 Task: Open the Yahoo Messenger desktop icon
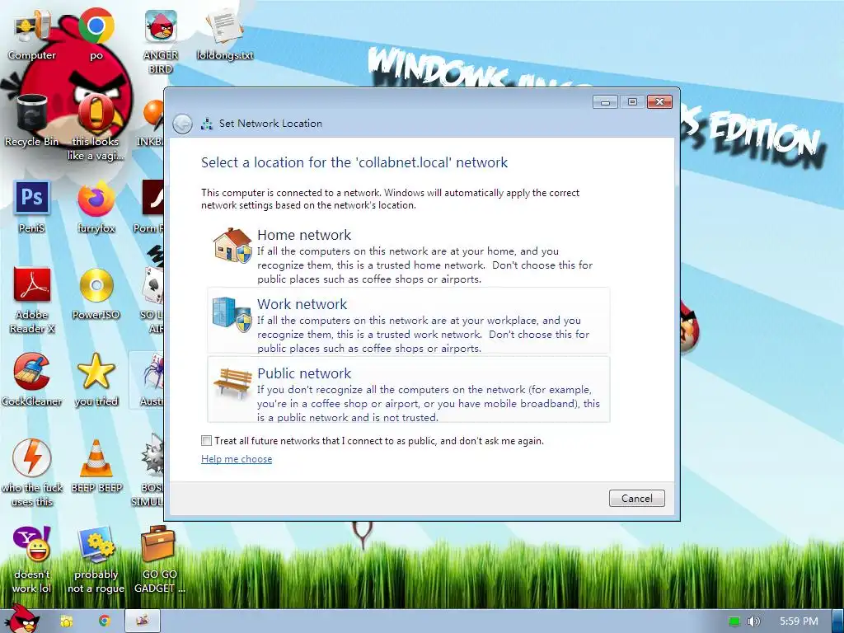(x=32, y=559)
